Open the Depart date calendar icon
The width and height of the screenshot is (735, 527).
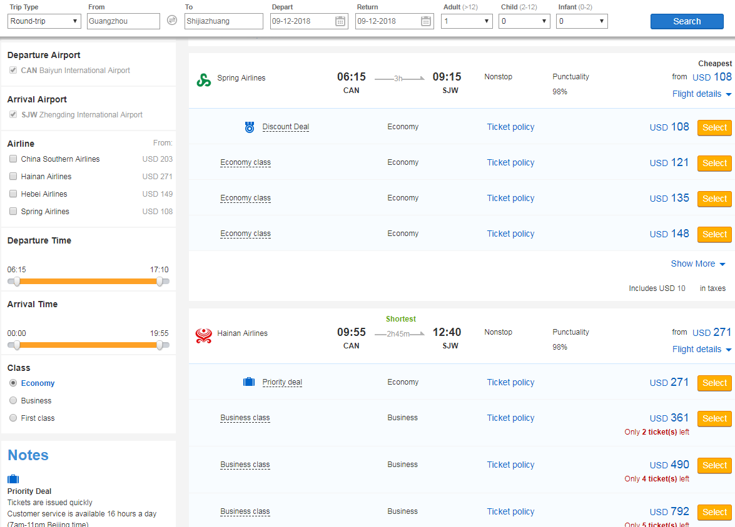point(340,21)
